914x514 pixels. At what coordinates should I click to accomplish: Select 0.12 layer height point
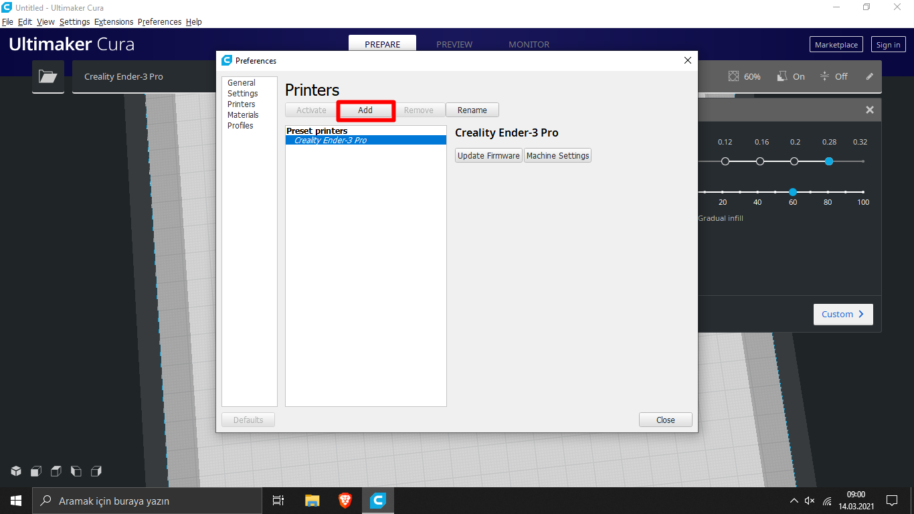tap(725, 161)
